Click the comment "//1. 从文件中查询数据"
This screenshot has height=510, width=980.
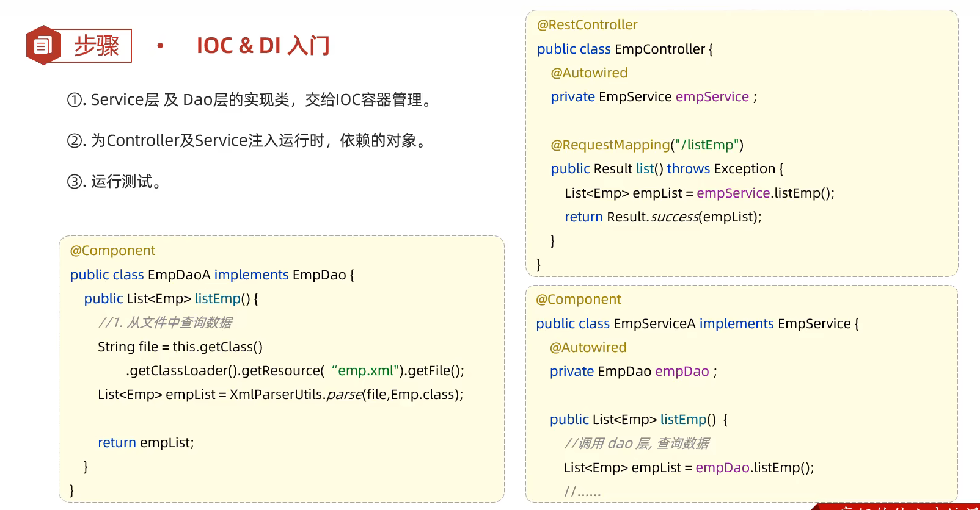coord(165,323)
